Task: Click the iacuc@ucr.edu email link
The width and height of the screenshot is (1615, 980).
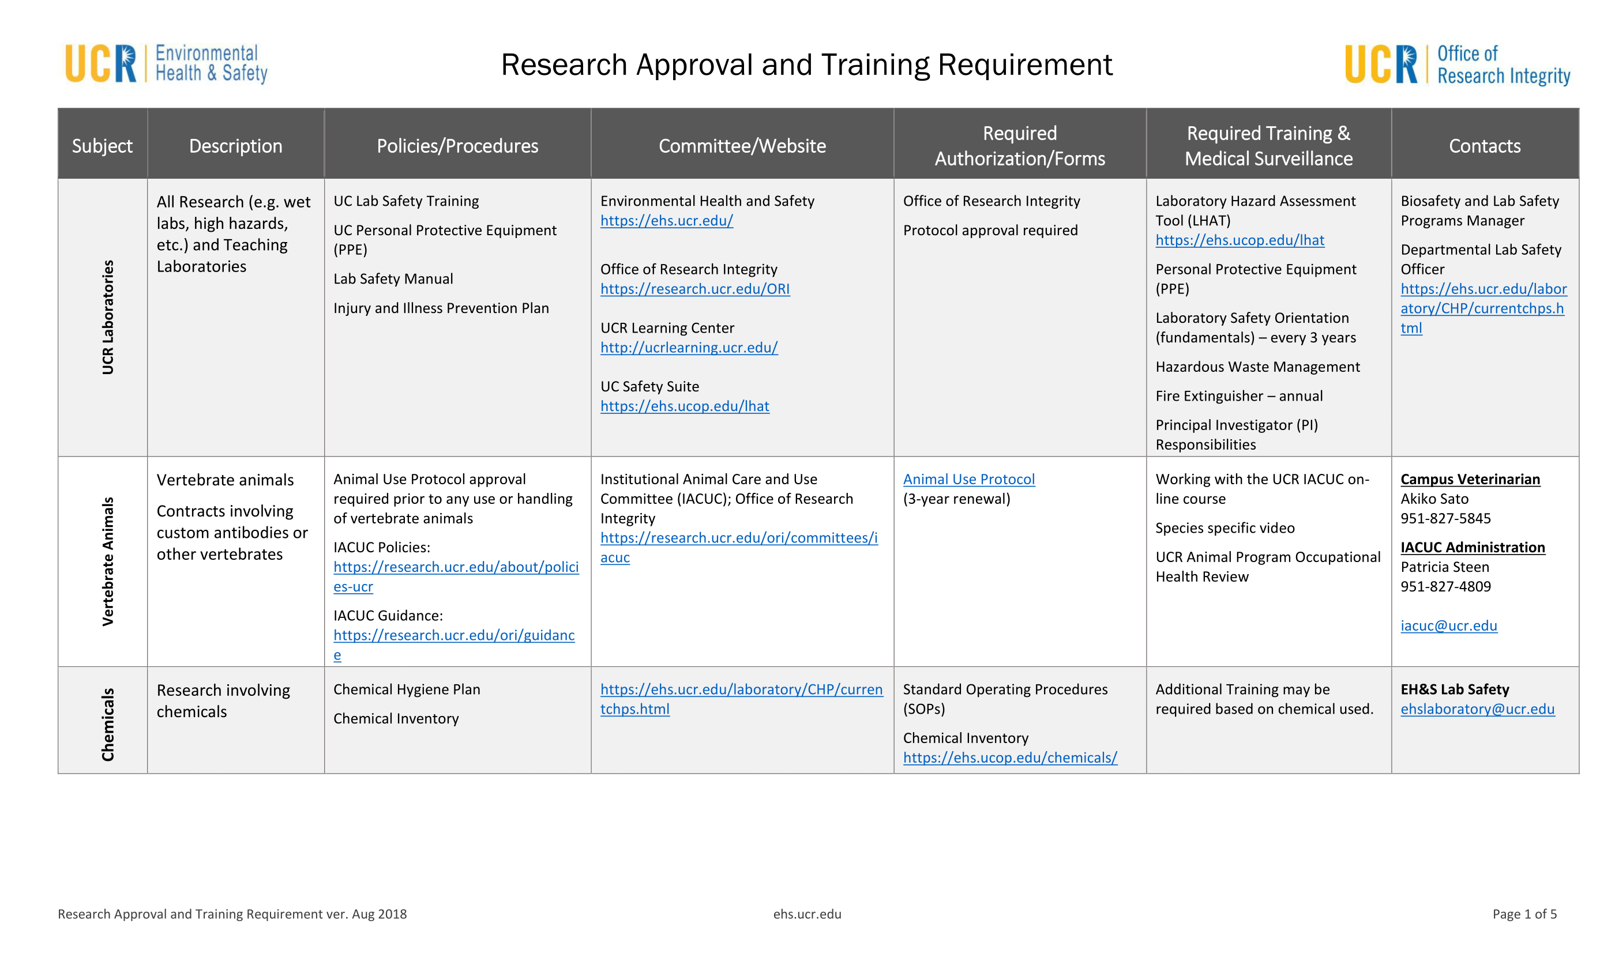Action: pos(1448,625)
